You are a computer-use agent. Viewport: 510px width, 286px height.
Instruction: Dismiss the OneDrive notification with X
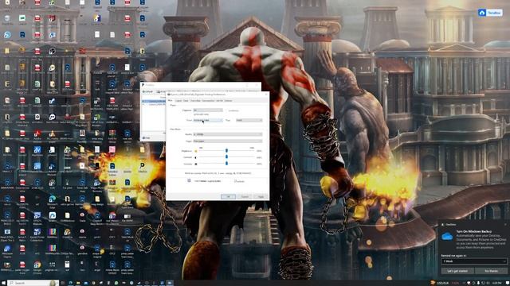click(505, 224)
